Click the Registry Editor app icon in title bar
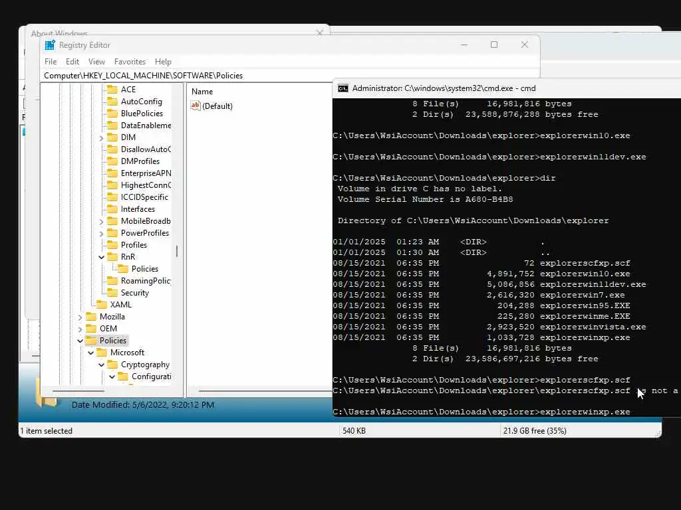The image size is (681, 510). 50,45
